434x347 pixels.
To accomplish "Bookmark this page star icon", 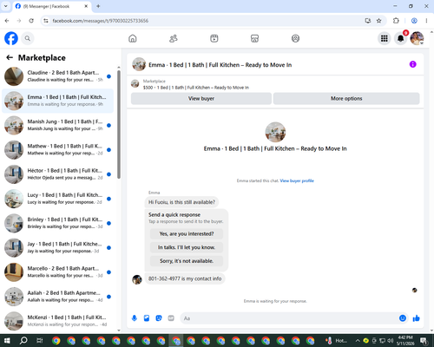I will click(378, 21).
